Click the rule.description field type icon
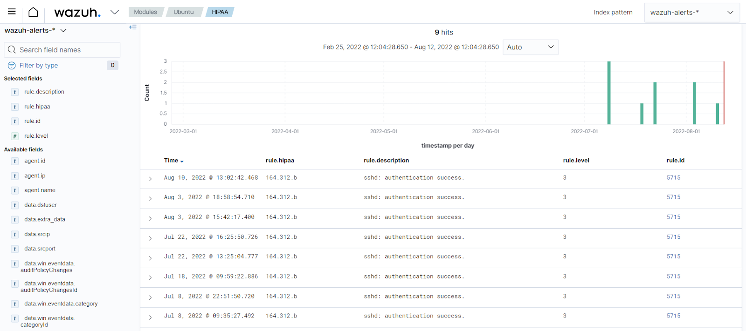Screen dimensions: 746x331 [15, 92]
